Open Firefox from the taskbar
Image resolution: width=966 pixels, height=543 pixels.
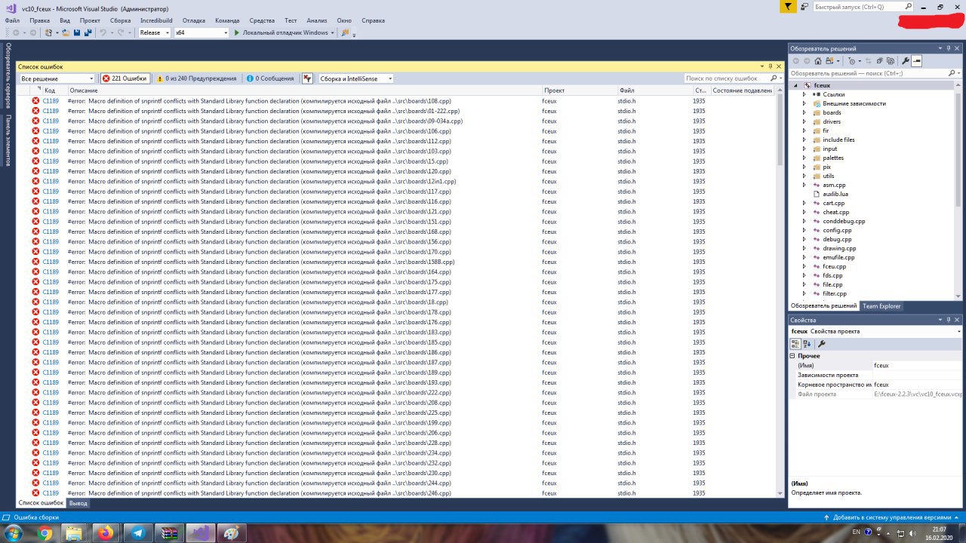[106, 533]
